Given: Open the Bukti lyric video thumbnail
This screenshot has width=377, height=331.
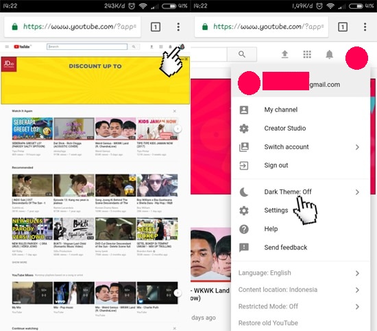Looking at the screenshot, I should (x=74, y=229).
